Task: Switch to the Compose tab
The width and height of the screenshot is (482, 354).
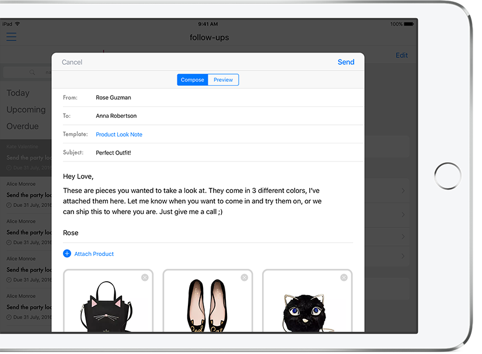Action: tap(193, 79)
